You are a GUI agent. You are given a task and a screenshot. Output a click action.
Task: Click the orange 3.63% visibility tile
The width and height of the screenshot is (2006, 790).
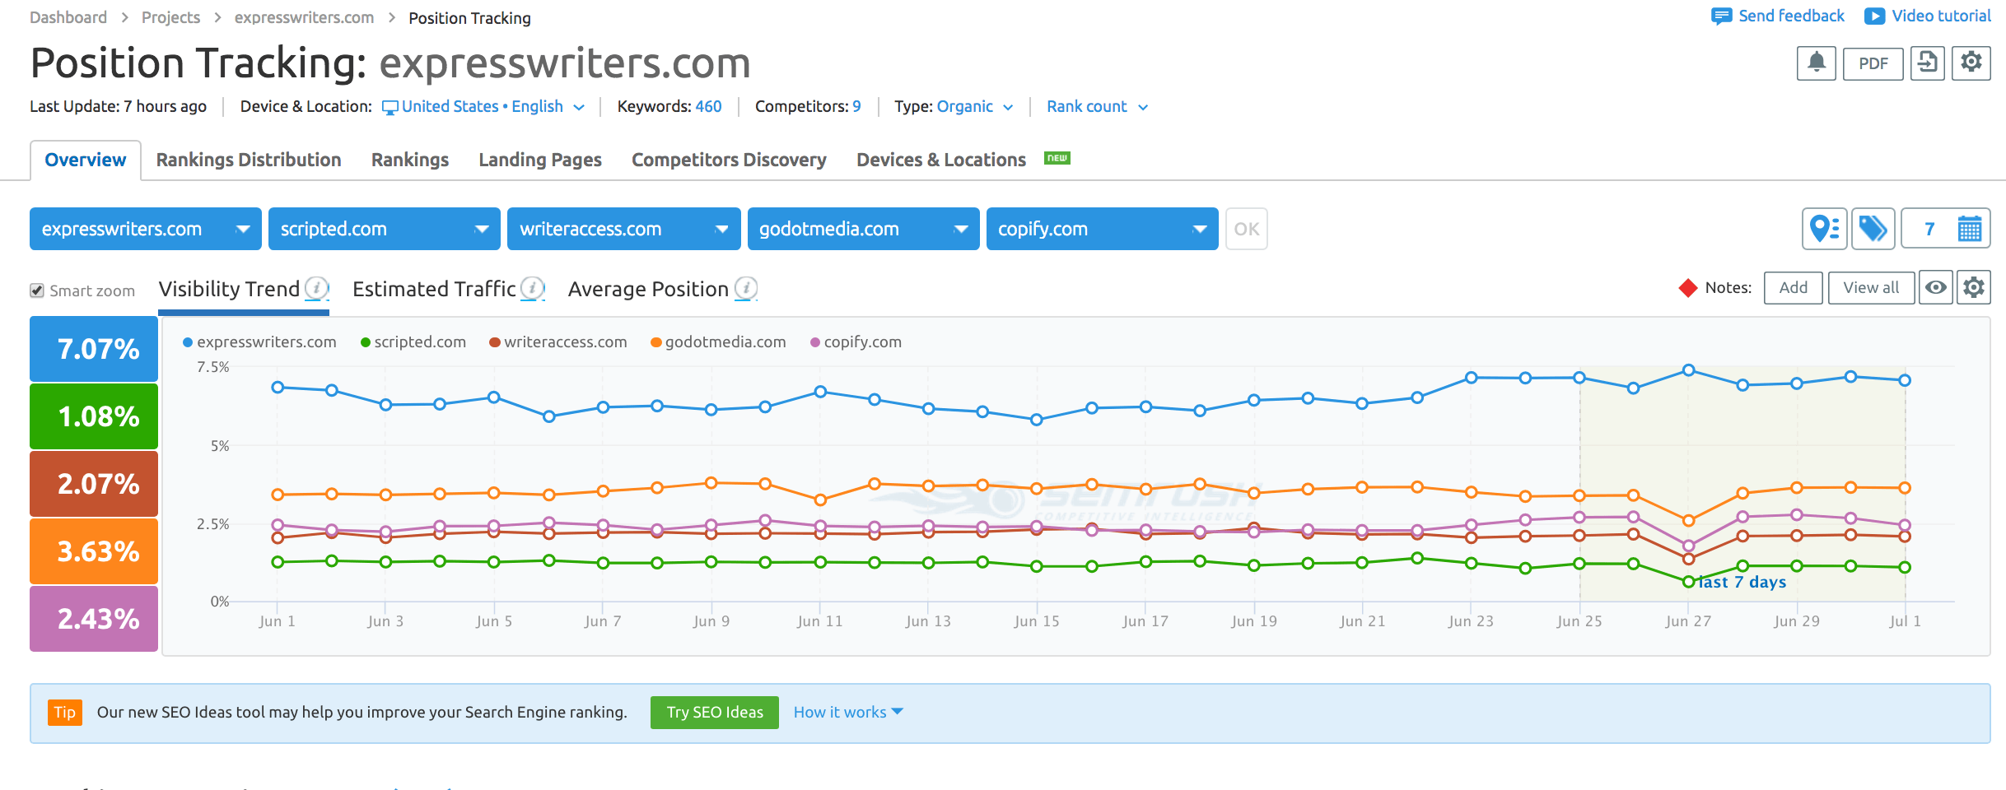[x=94, y=551]
